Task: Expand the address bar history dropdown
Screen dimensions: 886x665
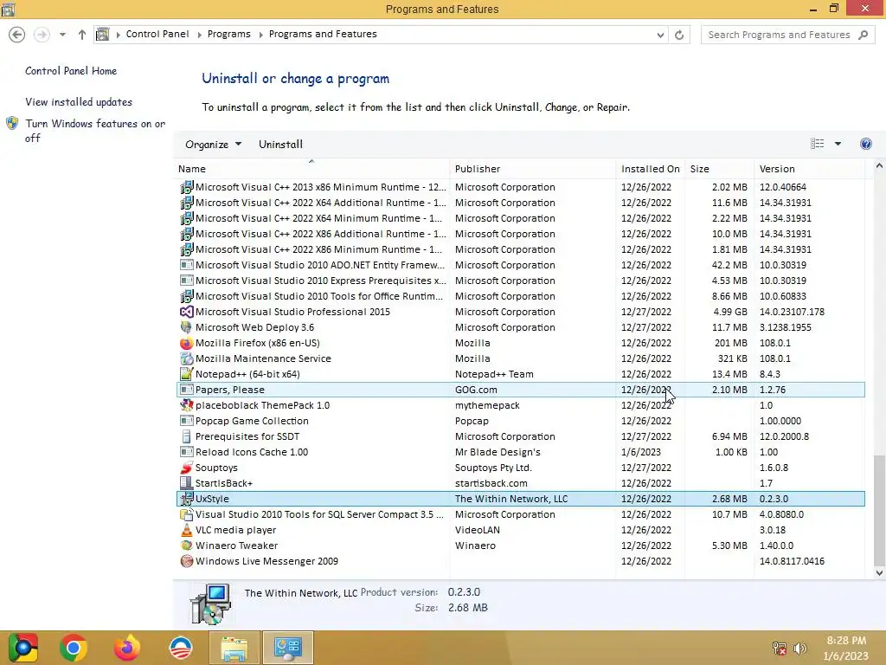Action: (660, 35)
